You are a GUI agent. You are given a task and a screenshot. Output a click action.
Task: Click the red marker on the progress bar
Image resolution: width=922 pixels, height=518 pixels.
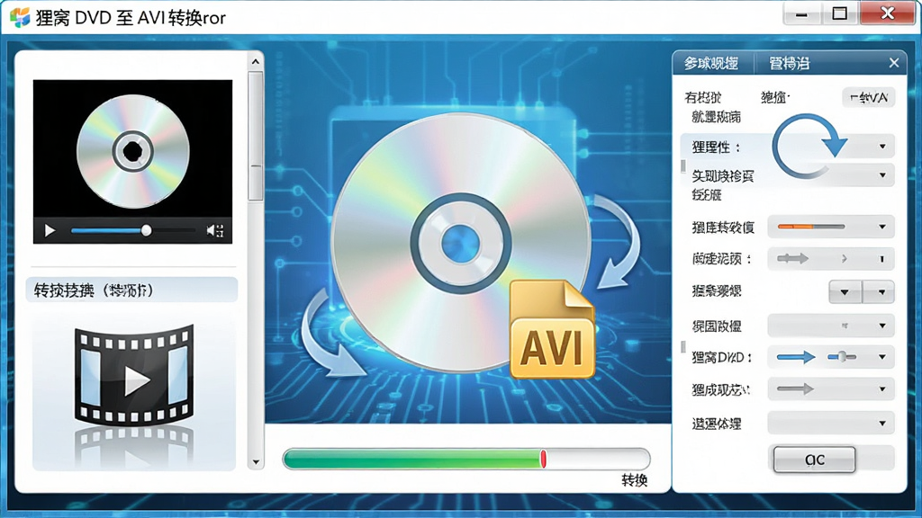click(x=543, y=459)
